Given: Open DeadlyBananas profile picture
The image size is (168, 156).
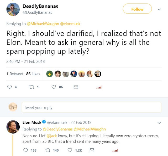Looking at the screenshot, I should point(13,9).
